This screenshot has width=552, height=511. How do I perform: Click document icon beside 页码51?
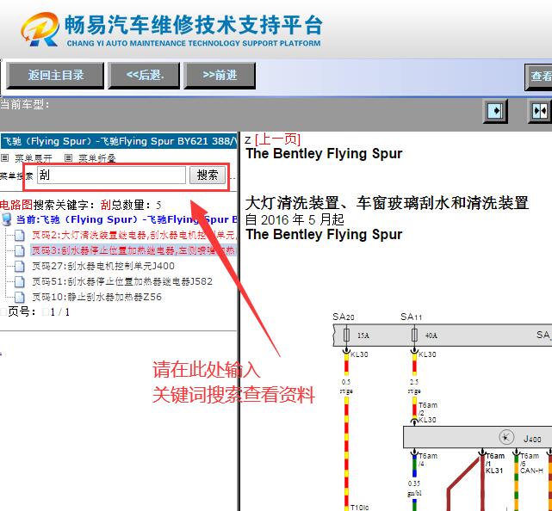(20, 281)
